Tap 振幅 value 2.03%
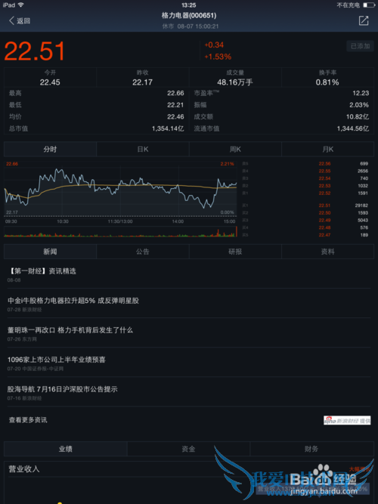Viewport: 378px width, 504px height. coord(359,105)
